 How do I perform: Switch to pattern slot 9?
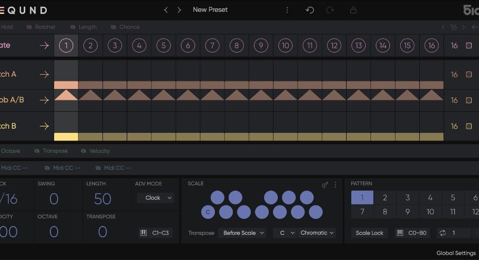click(407, 212)
